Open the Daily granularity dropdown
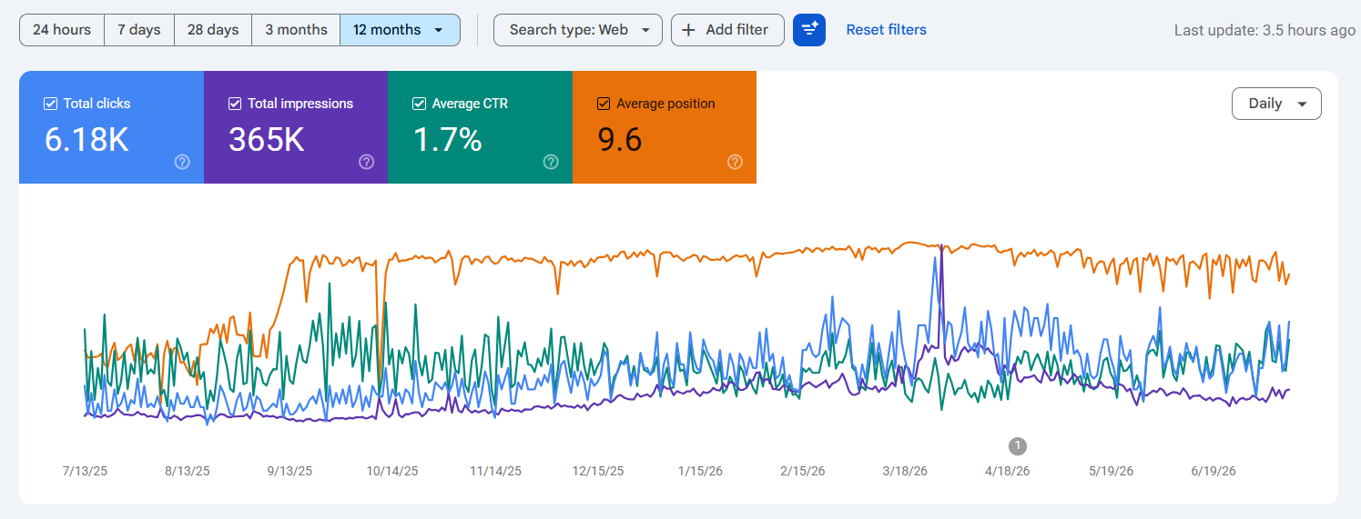1361x519 pixels. (x=1276, y=104)
